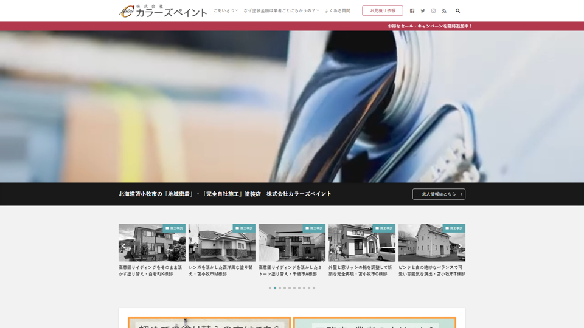Click the カラーズペイント logo
The image size is (584, 328).
162,11
